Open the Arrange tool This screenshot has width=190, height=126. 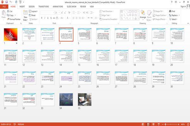(x=143, y=15)
